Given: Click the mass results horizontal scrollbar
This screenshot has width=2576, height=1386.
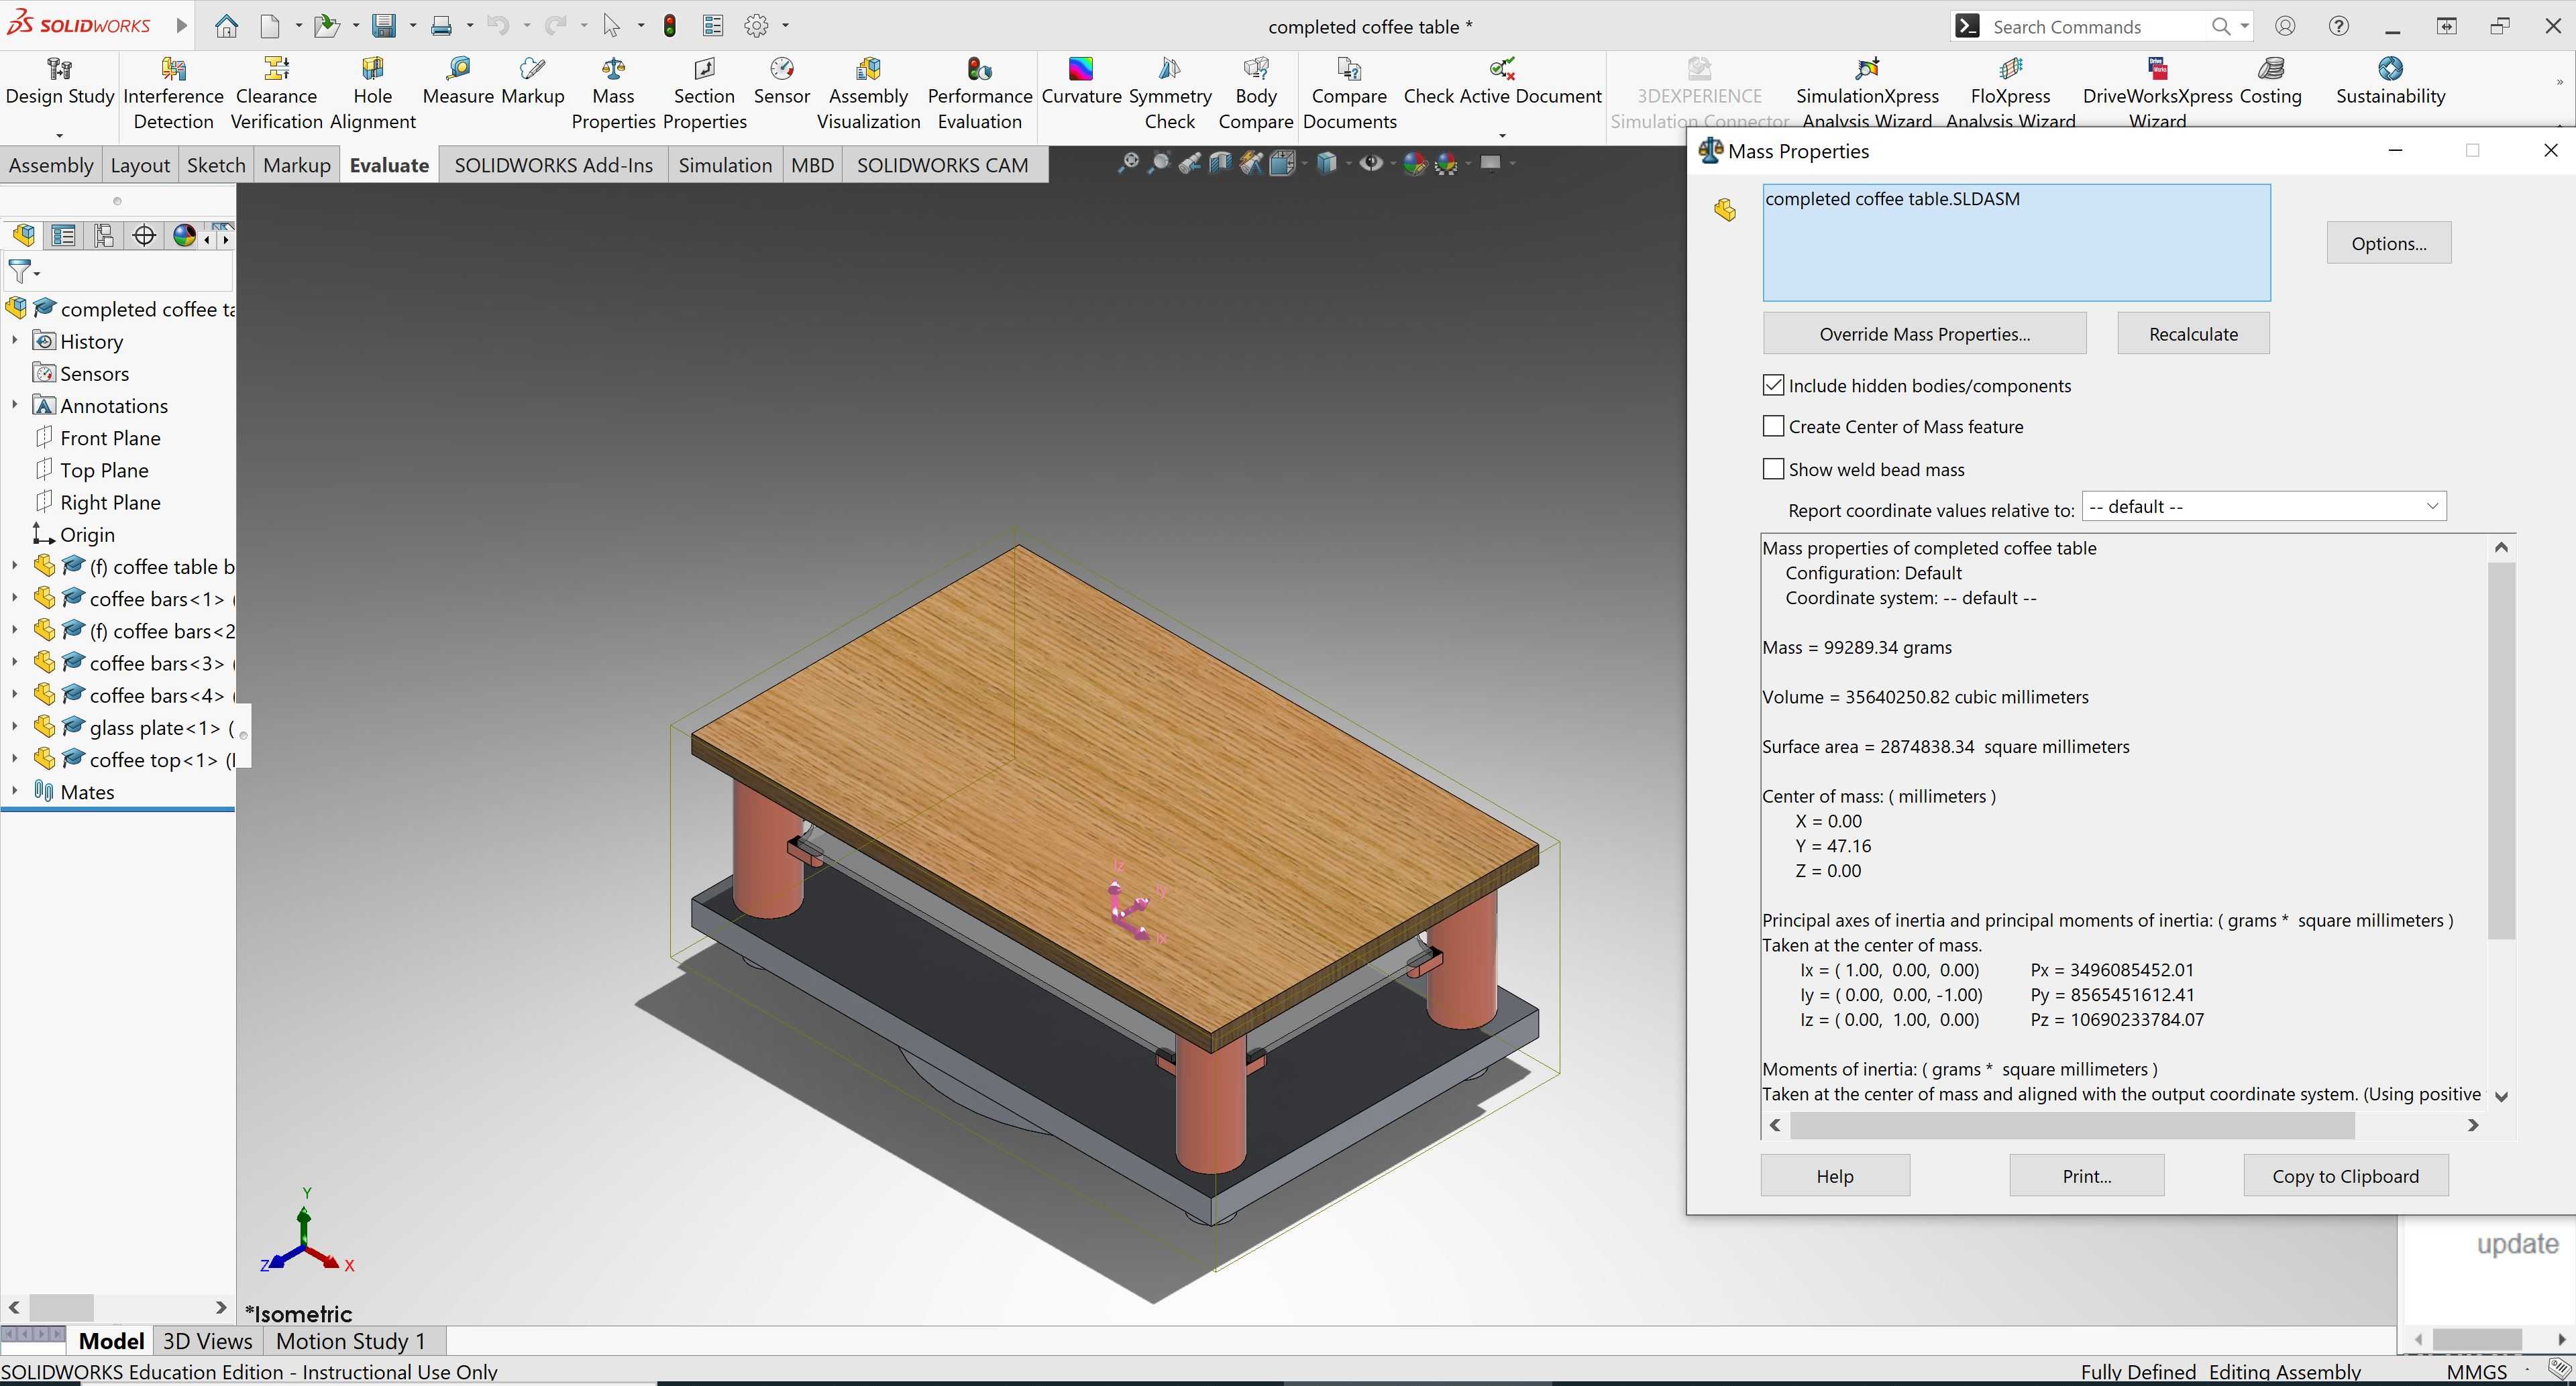Looking at the screenshot, I should pyautogui.click(x=2072, y=1125).
